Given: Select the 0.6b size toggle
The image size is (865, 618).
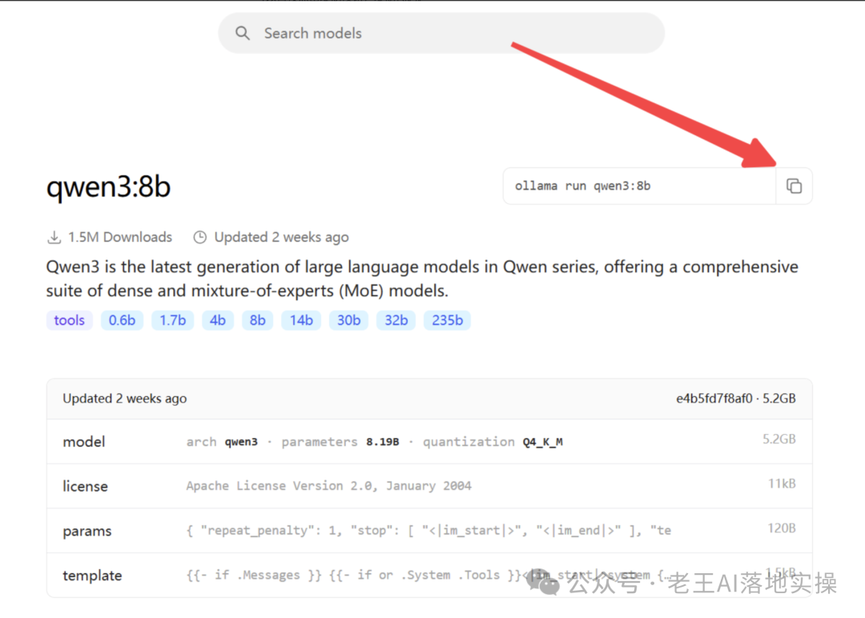Looking at the screenshot, I should pyautogui.click(x=122, y=319).
